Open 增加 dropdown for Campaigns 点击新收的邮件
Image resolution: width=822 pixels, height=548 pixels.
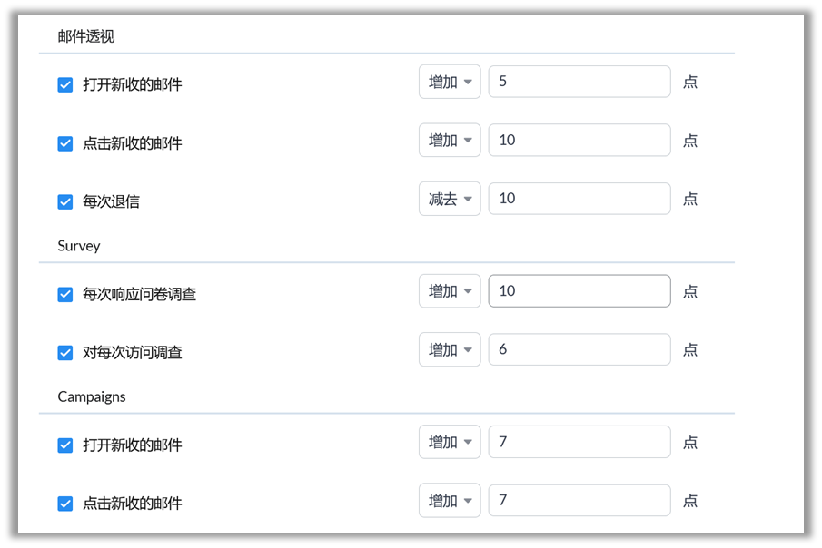click(450, 500)
